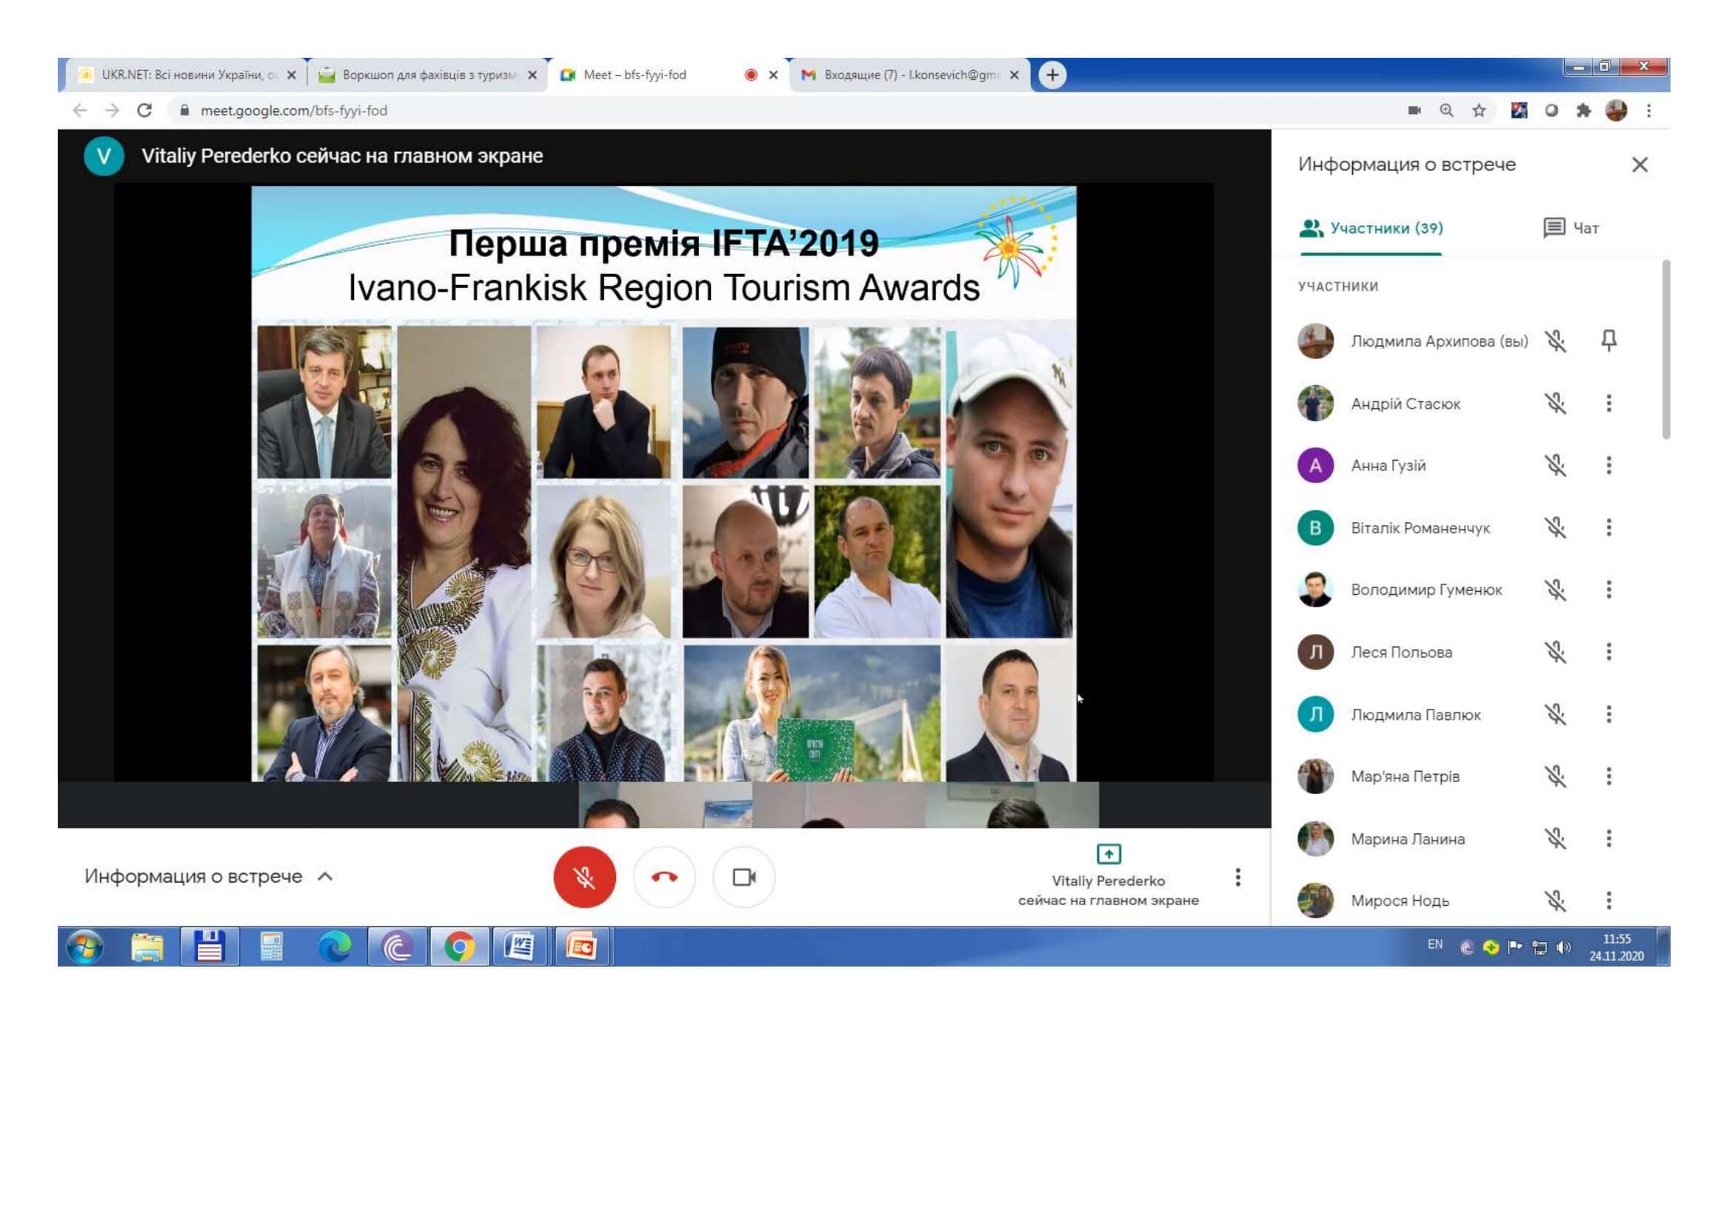Open meet.google.com address bar link

pyautogui.click(x=294, y=110)
